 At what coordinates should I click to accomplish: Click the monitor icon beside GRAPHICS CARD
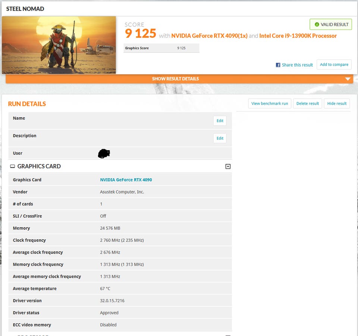tap(12, 166)
